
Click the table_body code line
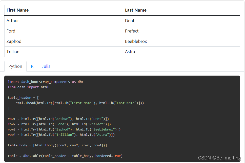point(57,145)
